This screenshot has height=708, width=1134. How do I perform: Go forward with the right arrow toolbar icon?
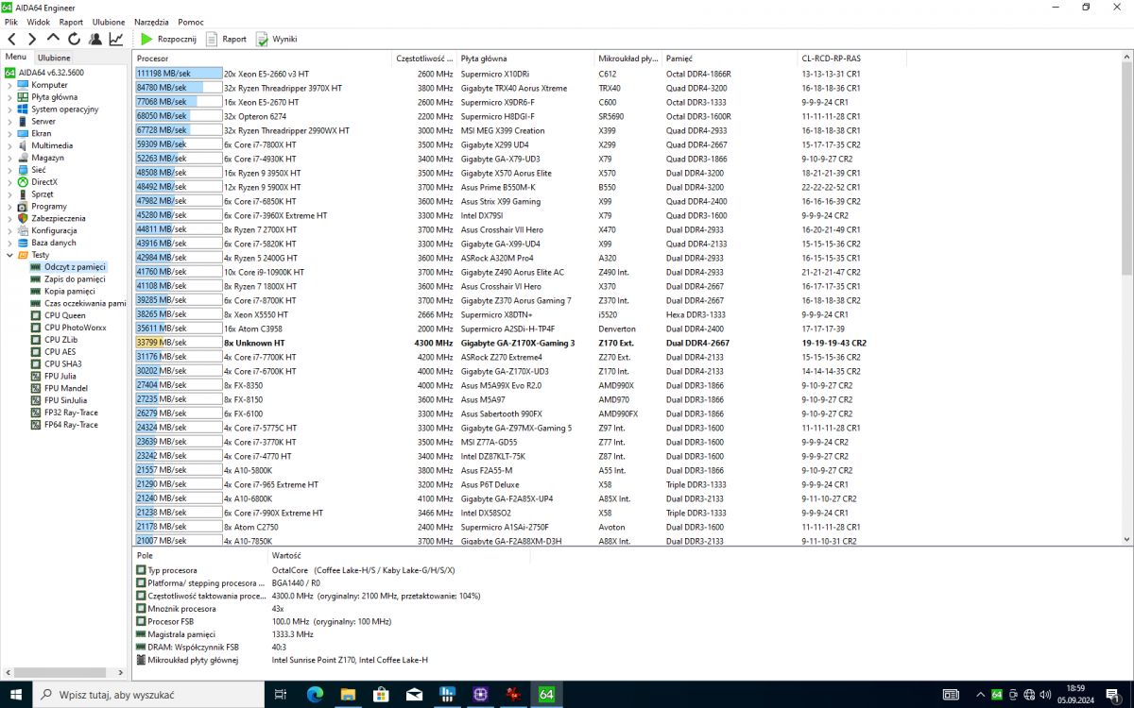pyautogui.click(x=32, y=39)
